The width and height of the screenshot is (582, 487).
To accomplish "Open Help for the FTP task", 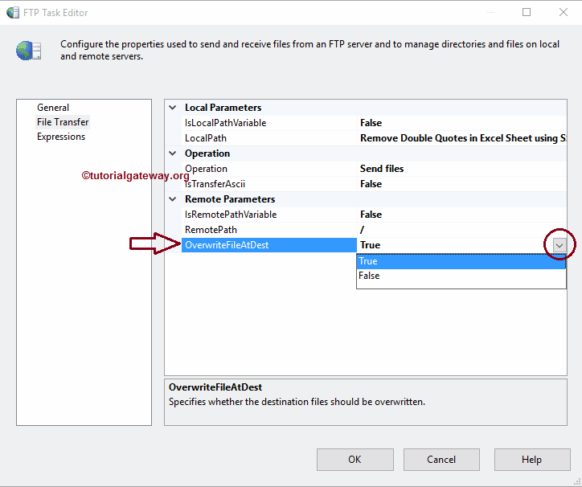I will tap(532, 460).
